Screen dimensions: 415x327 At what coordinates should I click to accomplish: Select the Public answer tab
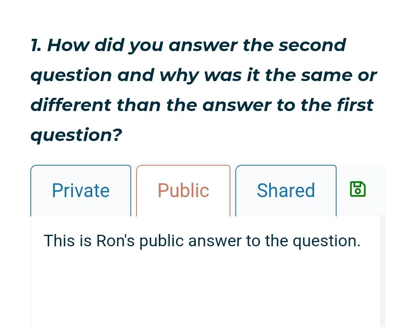[x=183, y=191]
